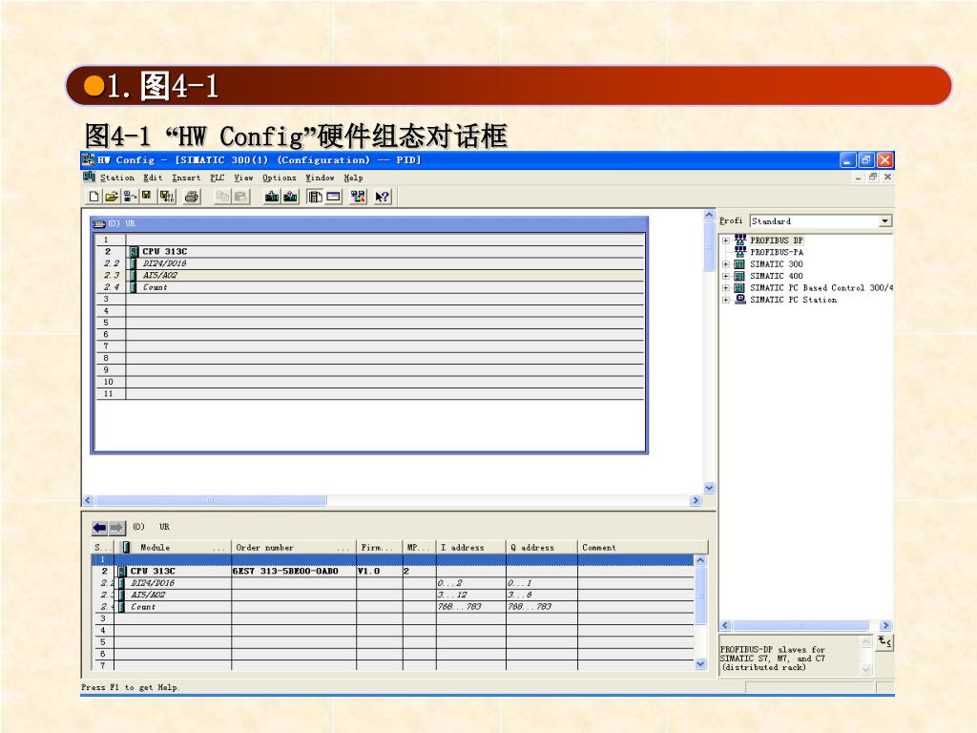
Task: Click rack view scroll down arrow
Action: (x=709, y=488)
